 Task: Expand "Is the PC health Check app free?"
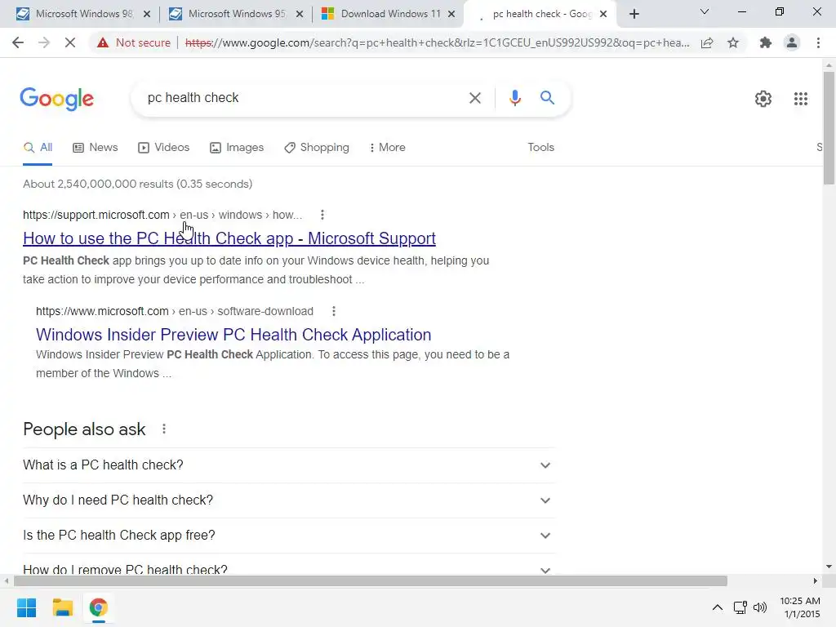point(289,536)
